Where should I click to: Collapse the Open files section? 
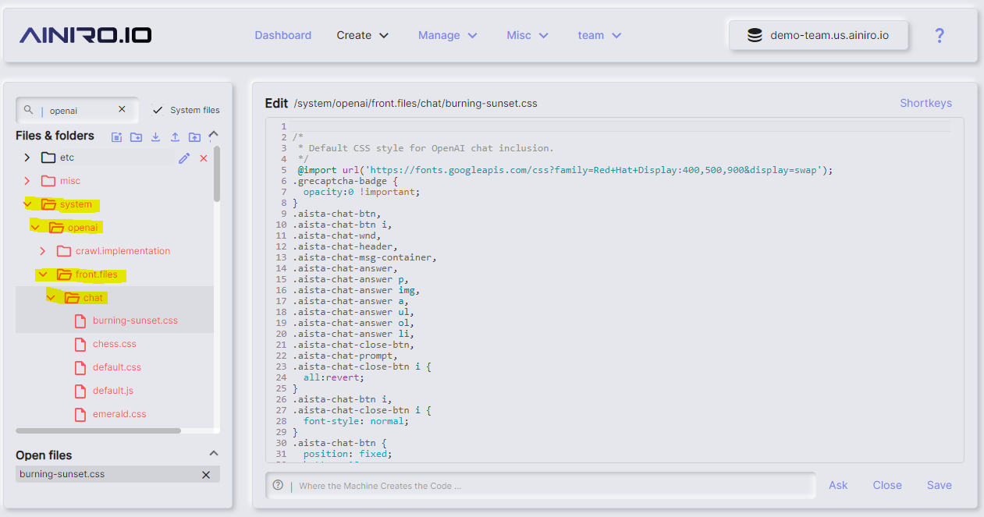coord(213,454)
